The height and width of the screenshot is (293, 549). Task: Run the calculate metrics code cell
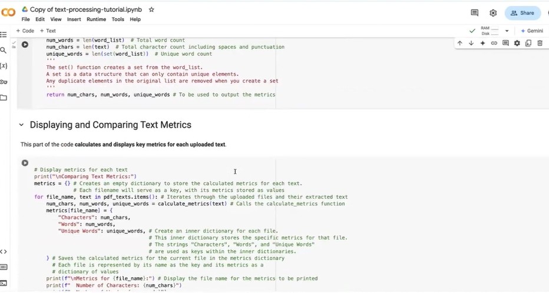[25, 45]
